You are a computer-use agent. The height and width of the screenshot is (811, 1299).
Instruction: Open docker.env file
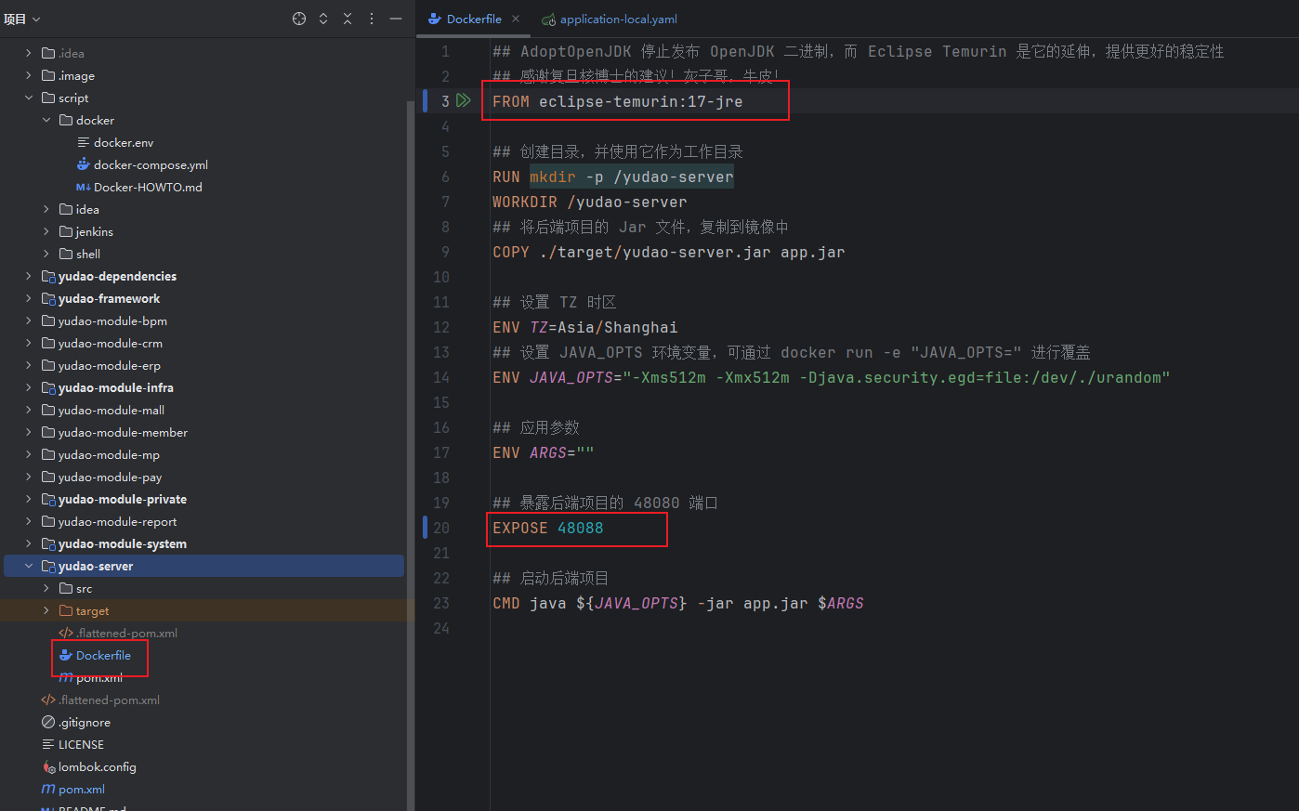click(124, 142)
